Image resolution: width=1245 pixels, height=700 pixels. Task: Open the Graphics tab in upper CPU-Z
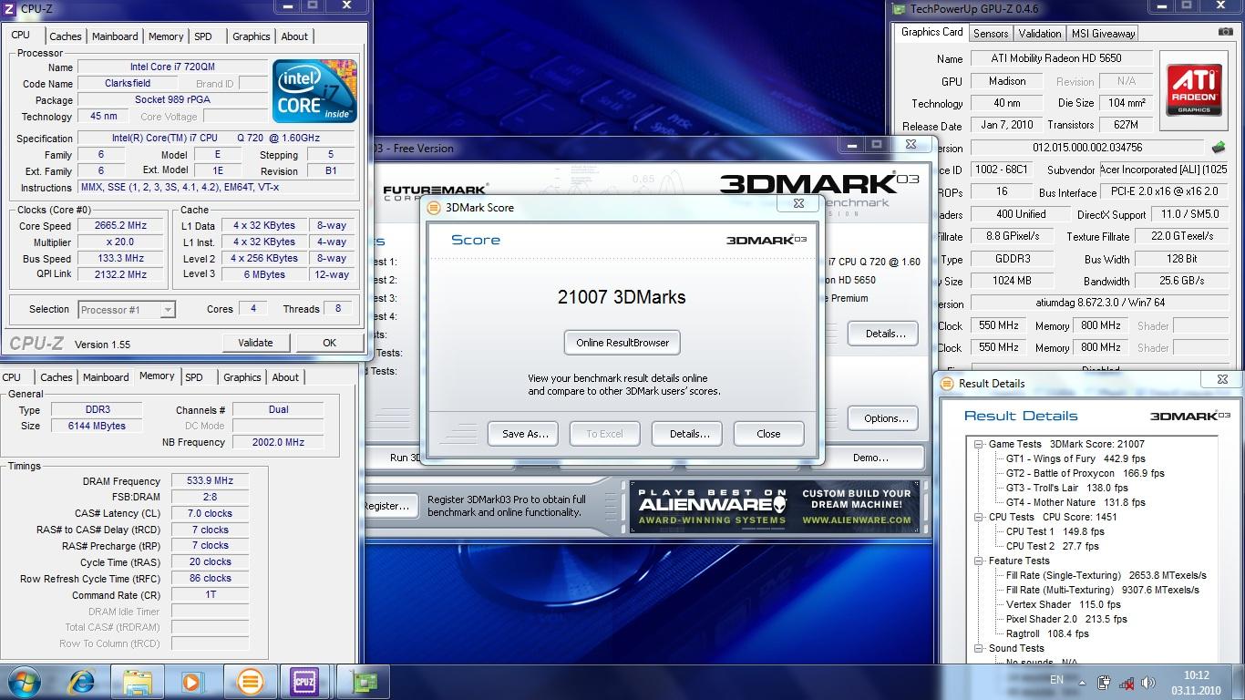pyautogui.click(x=251, y=36)
